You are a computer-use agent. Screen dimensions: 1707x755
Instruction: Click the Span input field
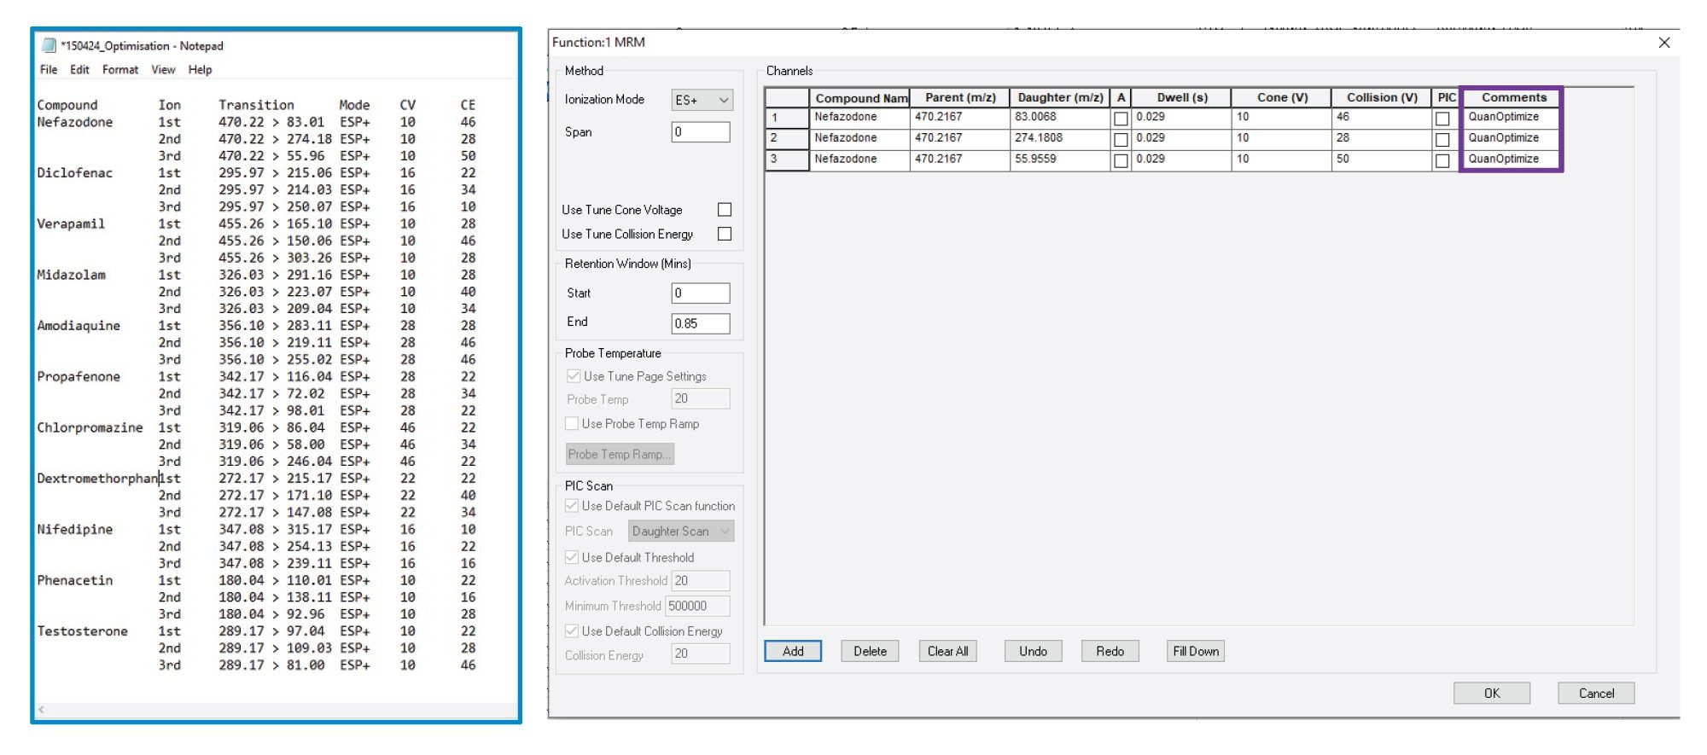(x=701, y=132)
